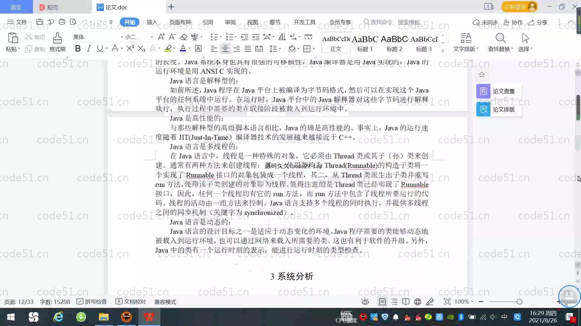Switch to the 引用 ribbon tab
This screenshot has width=581, height=326.
(208, 22)
